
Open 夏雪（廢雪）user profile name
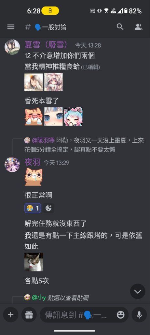(47, 44)
